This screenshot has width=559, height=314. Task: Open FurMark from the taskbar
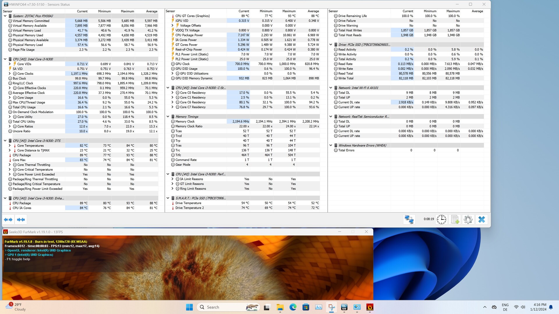(370, 307)
